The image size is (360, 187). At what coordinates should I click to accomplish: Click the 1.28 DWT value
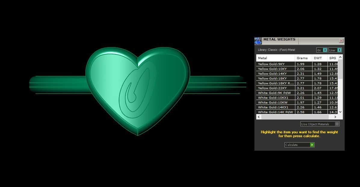point(318,64)
